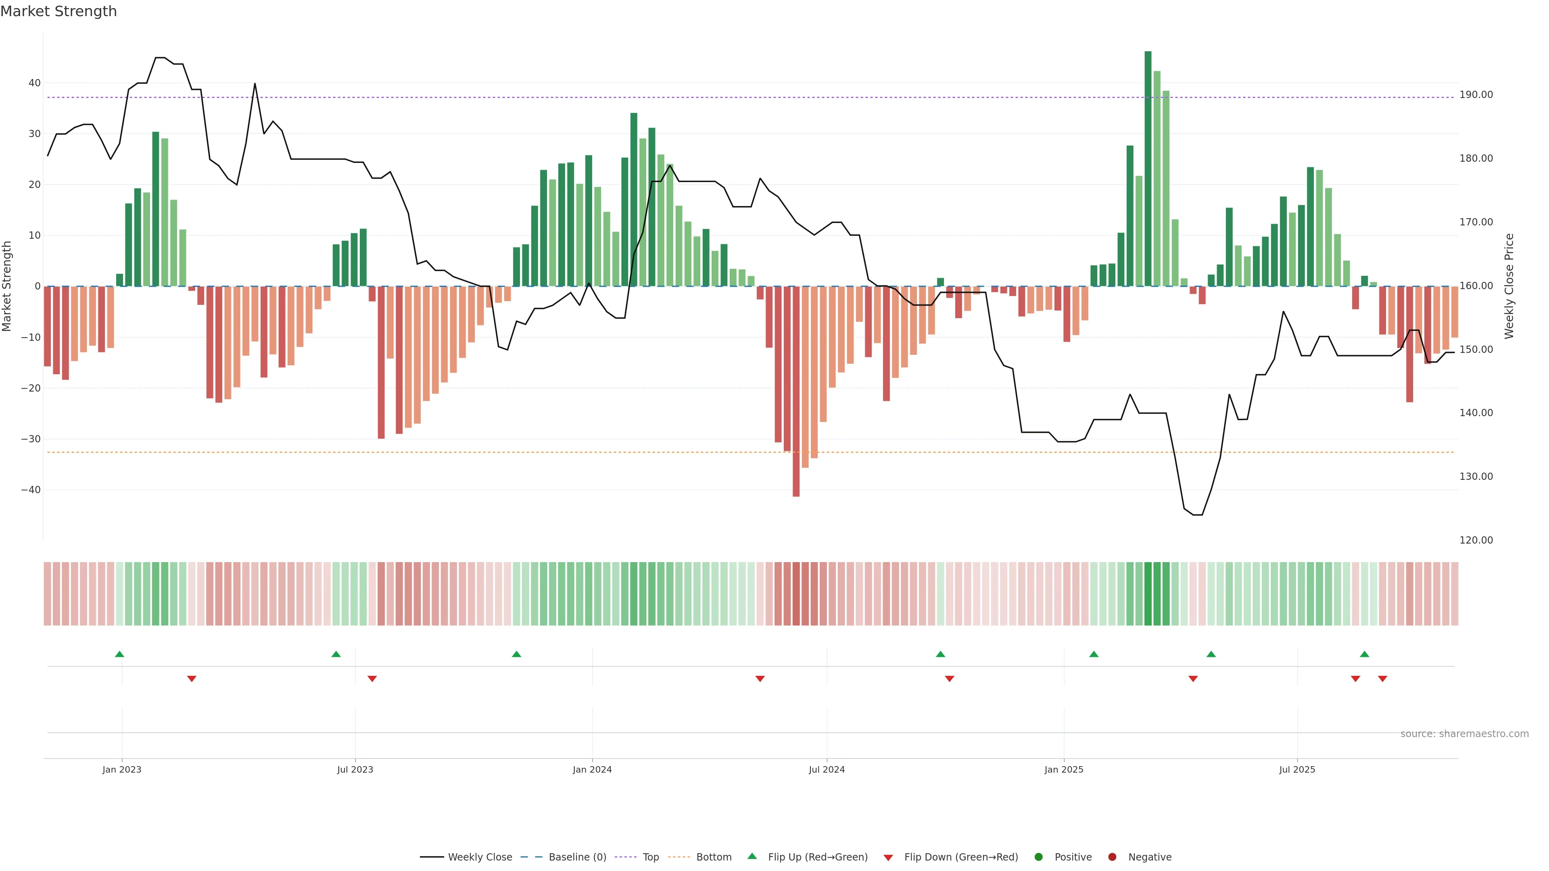The height and width of the screenshot is (871, 1549).
Task: Click the Jan 2024 x-axis label
Action: tap(592, 769)
